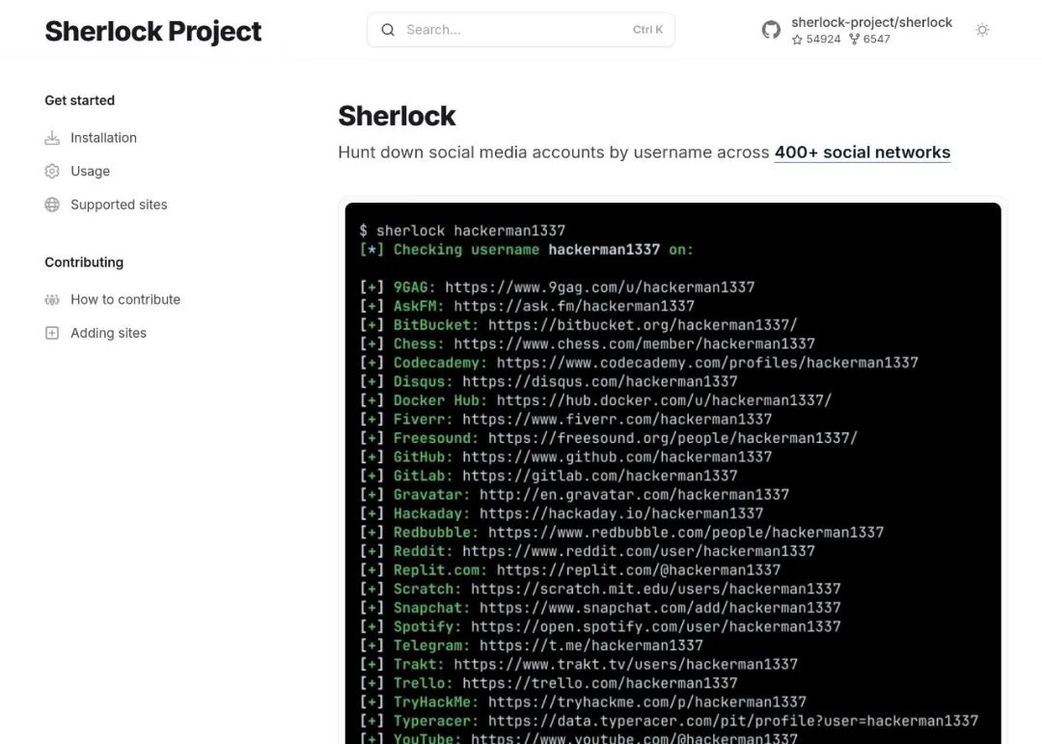Click the GitHub result line in terminal
The height and width of the screenshot is (744, 1042).
pyautogui.click(x=565, y=456)
